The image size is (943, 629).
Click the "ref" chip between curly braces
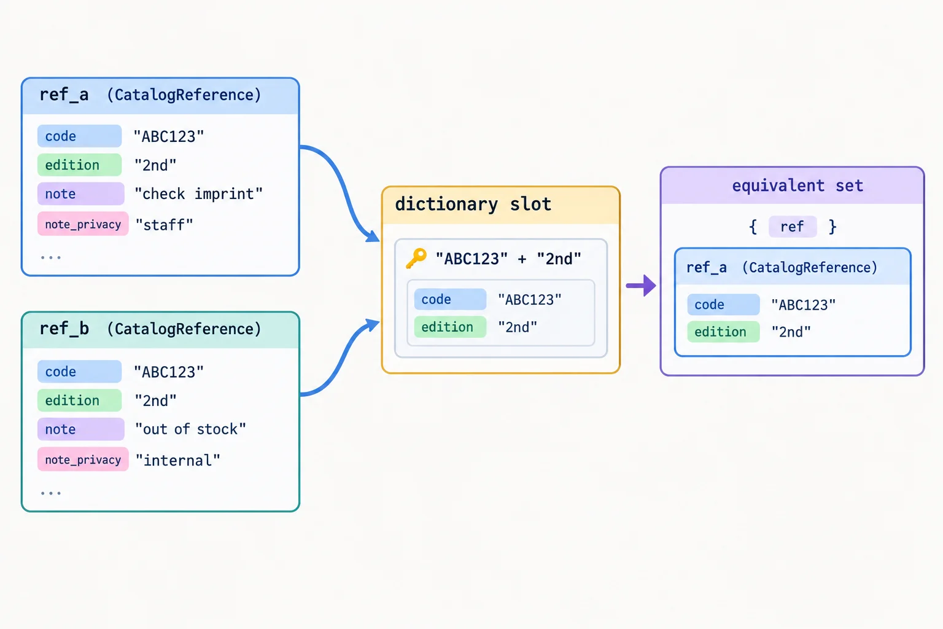793,227
